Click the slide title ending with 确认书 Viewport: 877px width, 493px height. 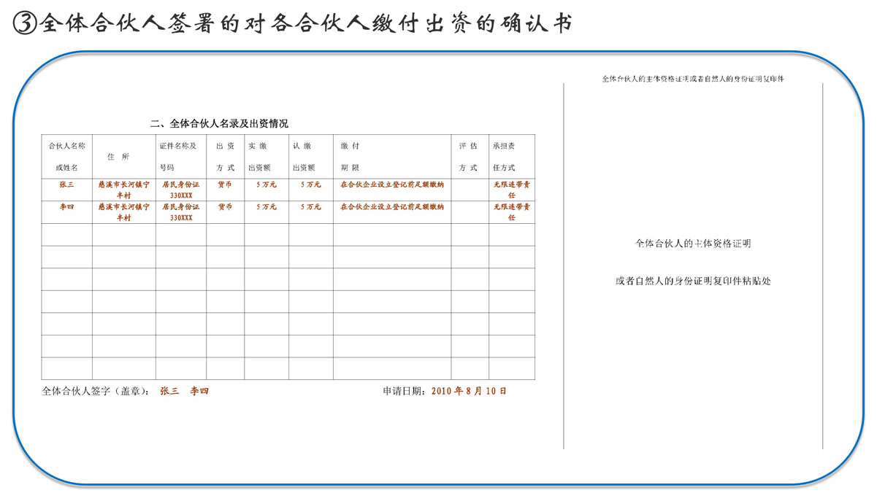[x=307, y=23]
